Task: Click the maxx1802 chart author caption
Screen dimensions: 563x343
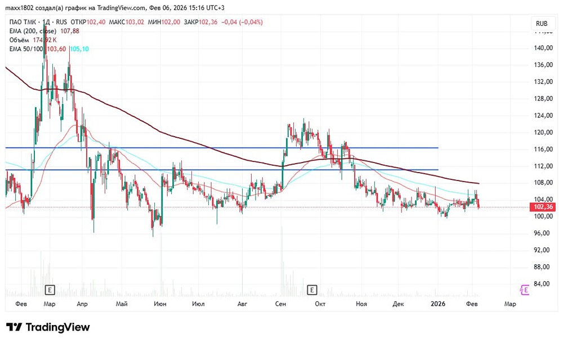Action: (x=114, y=7)
